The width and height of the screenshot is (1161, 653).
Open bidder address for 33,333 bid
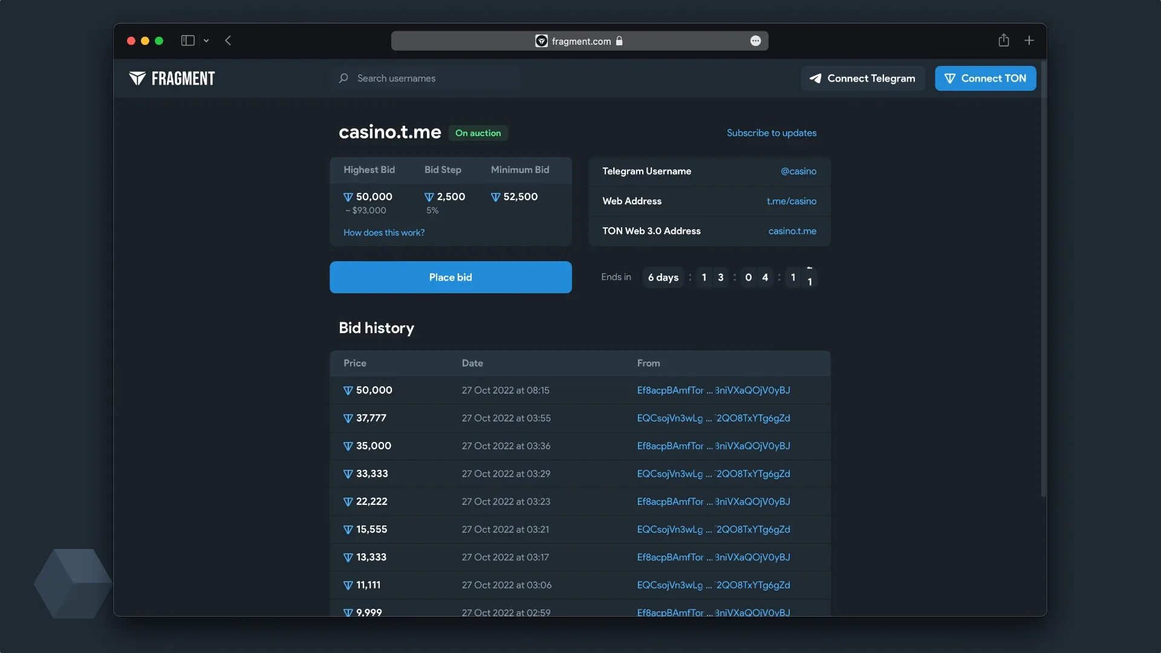click(714, 474)
